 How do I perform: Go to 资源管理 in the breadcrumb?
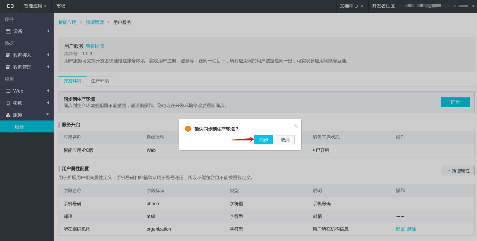click(x=95, y=22)
